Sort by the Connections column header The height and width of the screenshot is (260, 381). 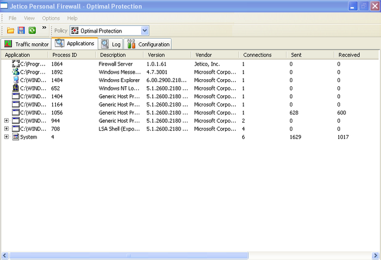pos(263,55)
